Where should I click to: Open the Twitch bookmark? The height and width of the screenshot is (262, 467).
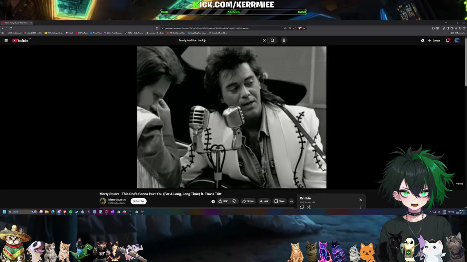[69, 33]
